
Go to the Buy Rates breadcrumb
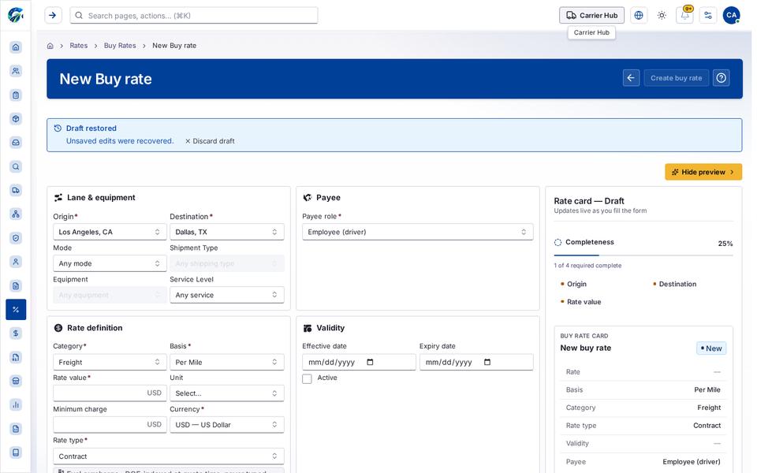click(120, 46)
